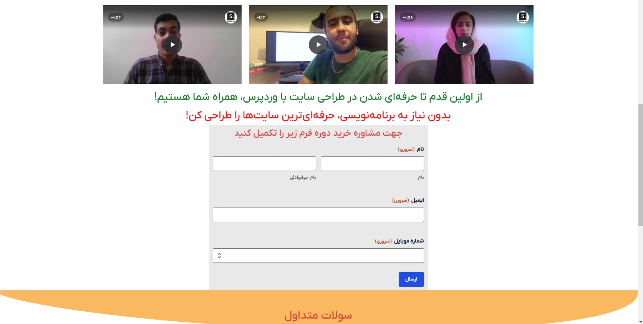Image resolution: width=643 pixels, height=324 pixels.
Task: Play the video of woman with pink scarf
Action: click(x=464, y=45)
